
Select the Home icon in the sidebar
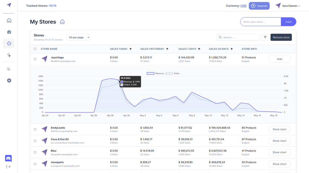(9, 20)
